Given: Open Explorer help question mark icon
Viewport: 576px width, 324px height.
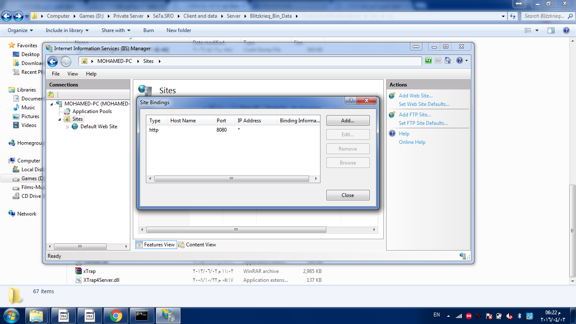Looking at the screenshot, I should (566, 30).
